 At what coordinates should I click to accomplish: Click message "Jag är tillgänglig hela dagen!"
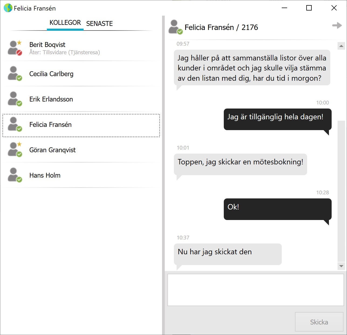277,119
